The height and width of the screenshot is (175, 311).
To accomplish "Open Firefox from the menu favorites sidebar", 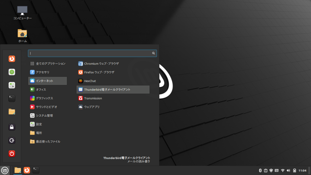I will point(12,59).
